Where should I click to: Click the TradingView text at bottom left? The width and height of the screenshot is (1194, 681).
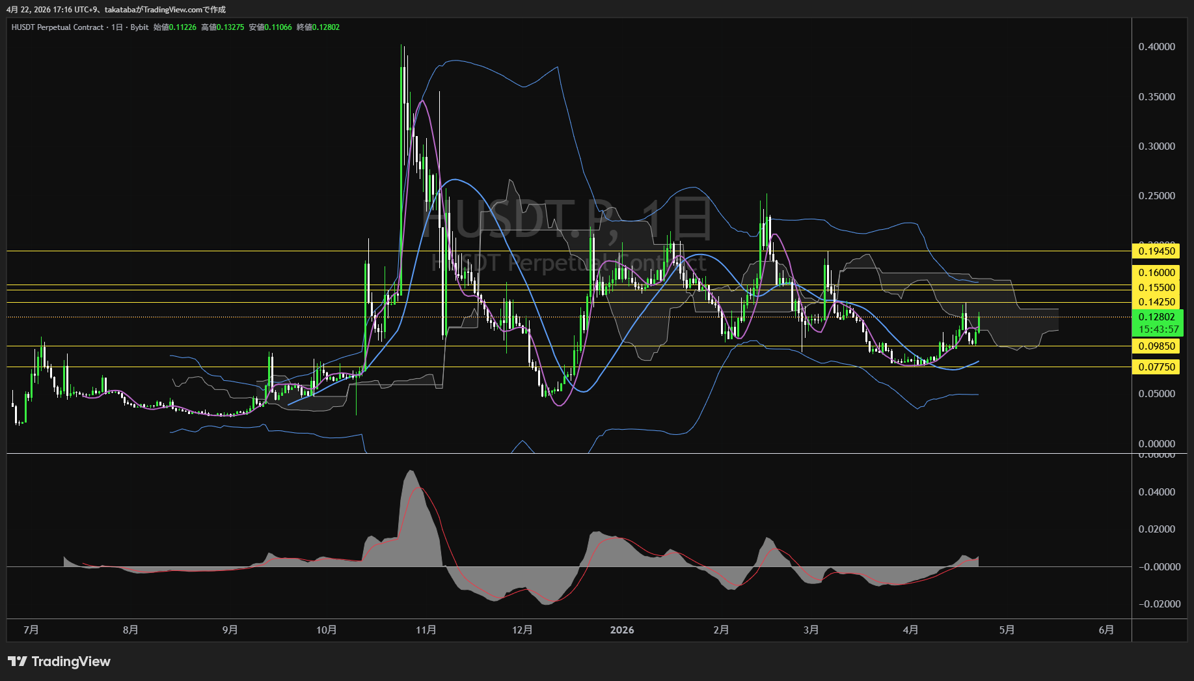tap(71, 661)
